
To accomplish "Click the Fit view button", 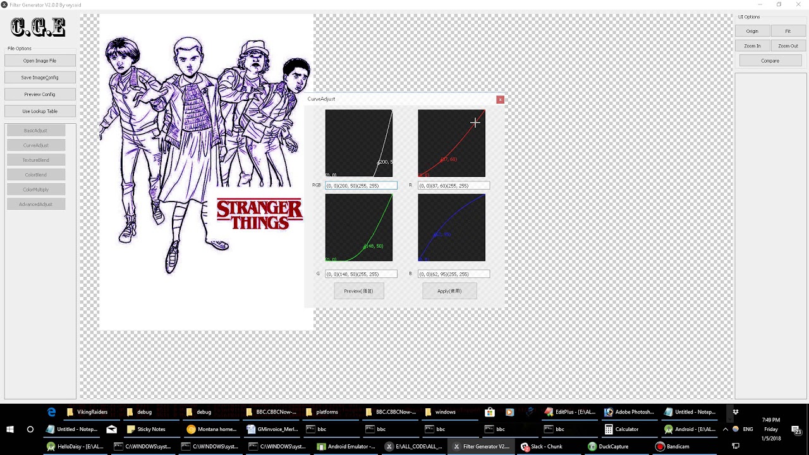I will click(x=788, y=31).
